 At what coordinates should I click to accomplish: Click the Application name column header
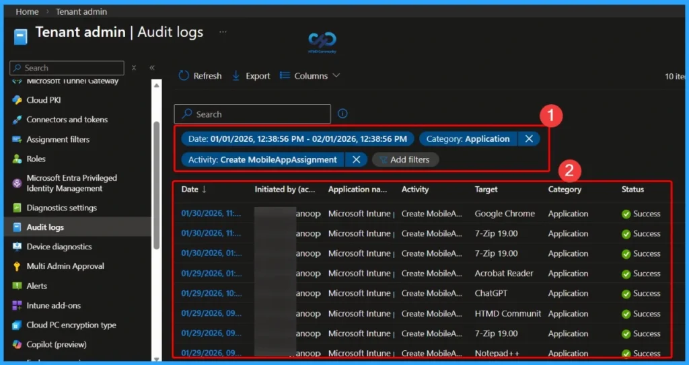click(358, 190)
